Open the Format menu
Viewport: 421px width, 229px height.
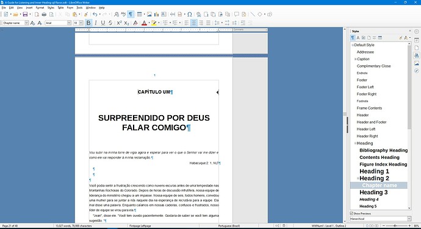(x=40, y=8)
